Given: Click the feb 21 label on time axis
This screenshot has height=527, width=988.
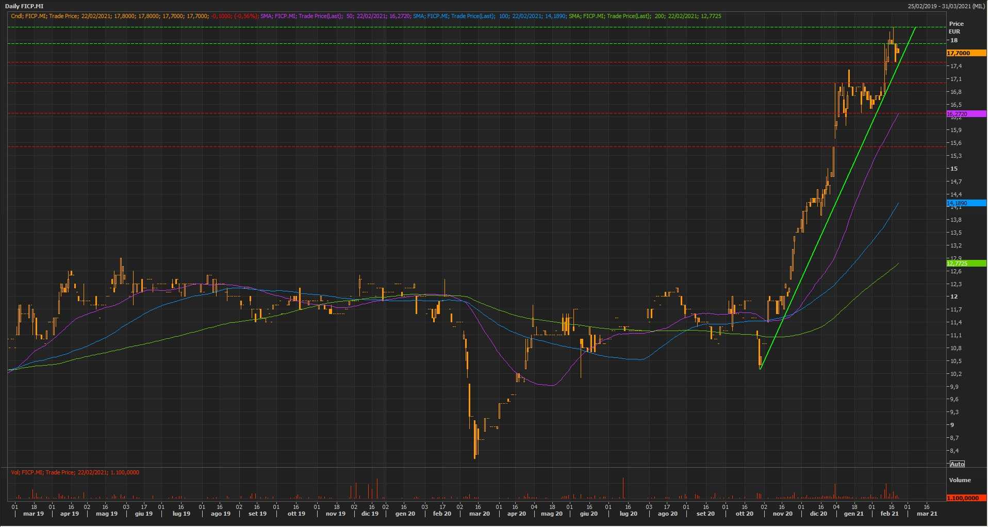Looking at the screenshot, I should pyautogui.click(x=890, y=514).
